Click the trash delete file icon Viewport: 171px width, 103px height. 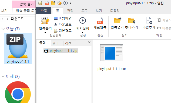click(x=159, y=20)
